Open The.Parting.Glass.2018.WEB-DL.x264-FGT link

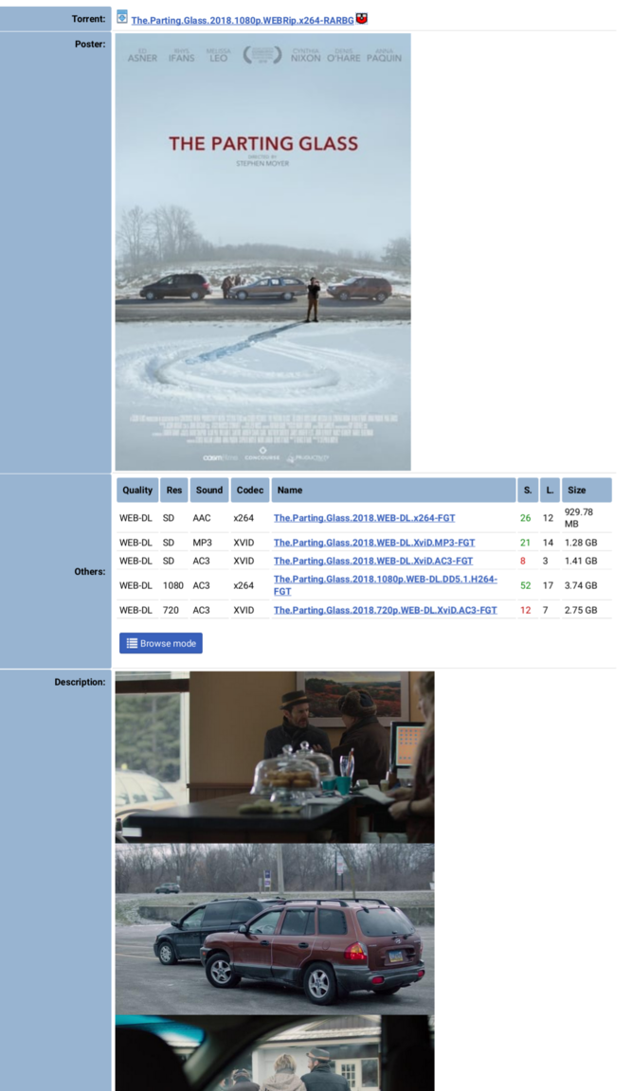364,518
